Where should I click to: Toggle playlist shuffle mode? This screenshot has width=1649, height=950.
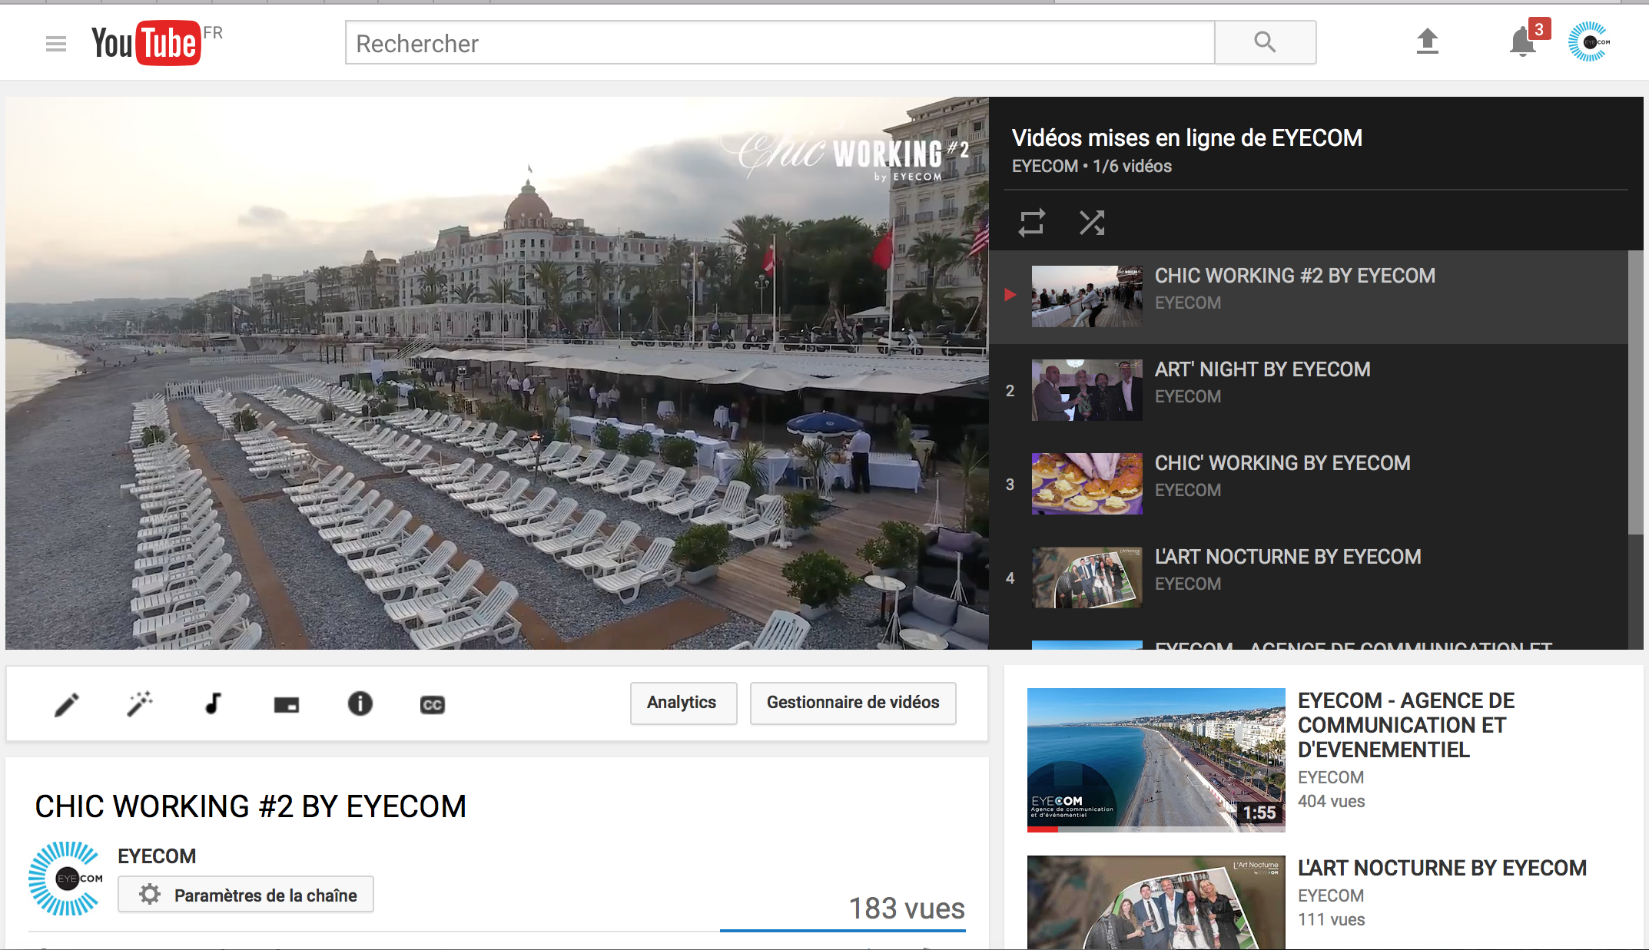(x=1091, y=223)
